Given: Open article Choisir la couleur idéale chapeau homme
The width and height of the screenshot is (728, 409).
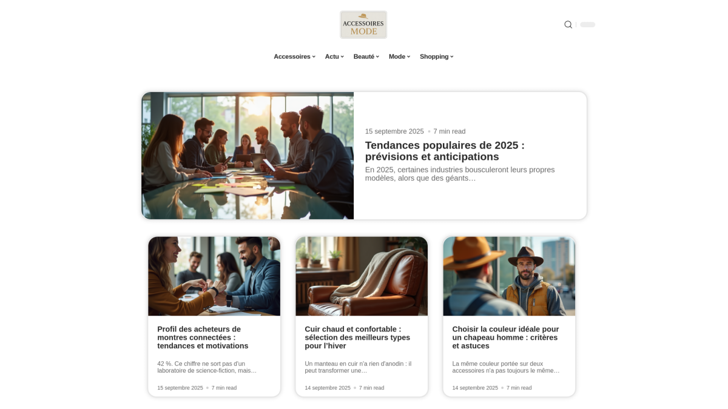Looking at the screenshot, I should coord(505,338).
